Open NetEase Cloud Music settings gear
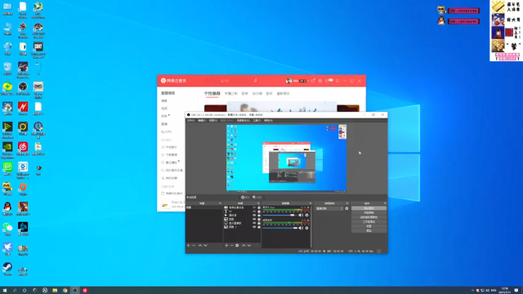 tap(320, 81)
